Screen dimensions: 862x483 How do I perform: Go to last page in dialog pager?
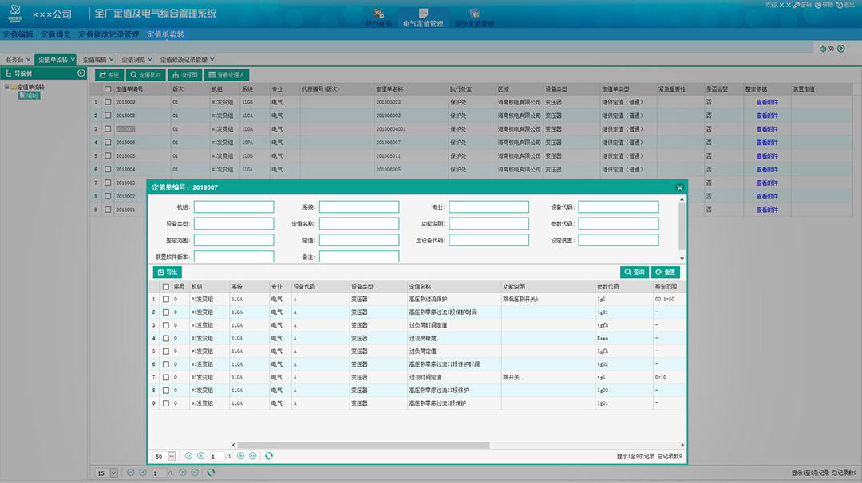253,456
